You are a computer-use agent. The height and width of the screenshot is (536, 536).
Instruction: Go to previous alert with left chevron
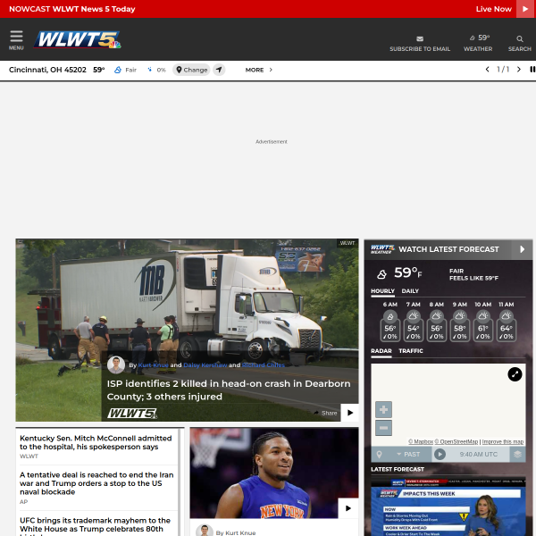click(x=488, y=70)
